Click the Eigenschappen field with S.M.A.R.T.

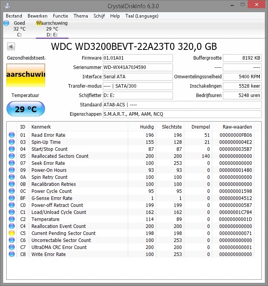(x=182, y=114)
